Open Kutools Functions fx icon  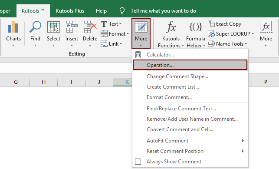(x=171, y=27)
